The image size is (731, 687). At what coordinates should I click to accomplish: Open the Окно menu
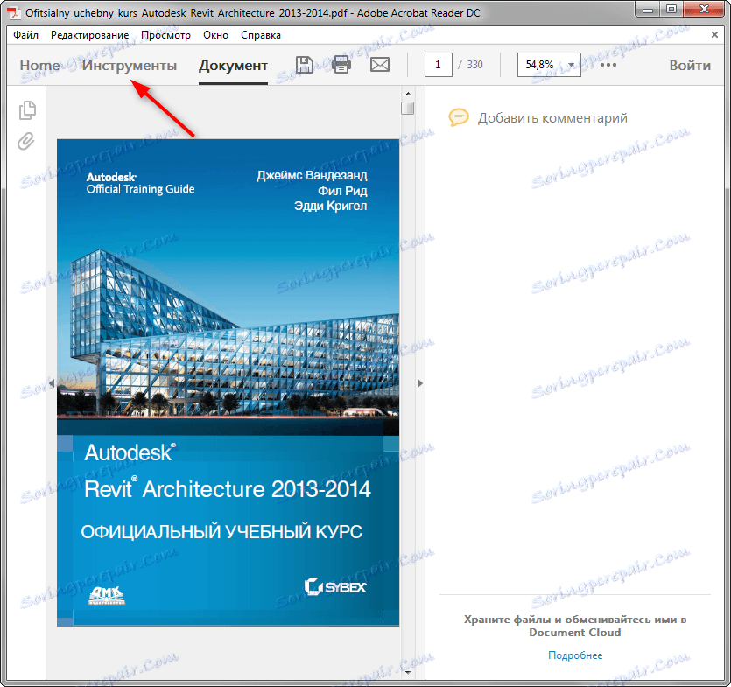tap(215, 35)
